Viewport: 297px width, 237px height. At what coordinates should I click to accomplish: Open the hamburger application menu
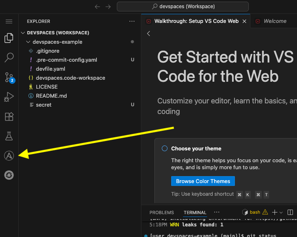click(x=9, y=21)
